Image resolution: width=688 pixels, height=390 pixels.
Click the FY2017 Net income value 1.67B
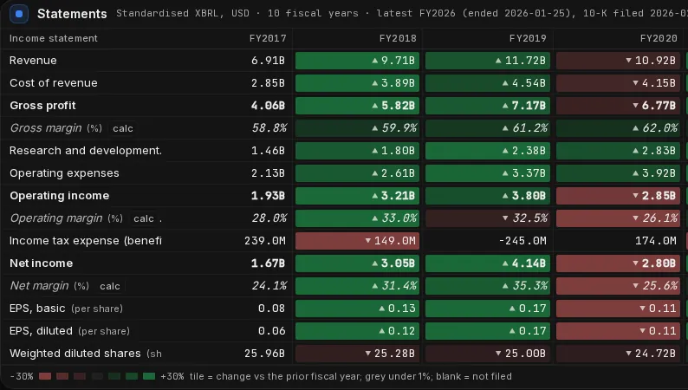click(x=268, y=263)
